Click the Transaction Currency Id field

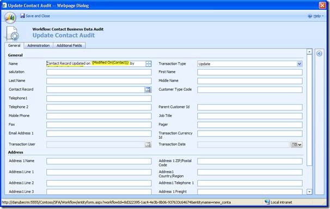[250, 133]
